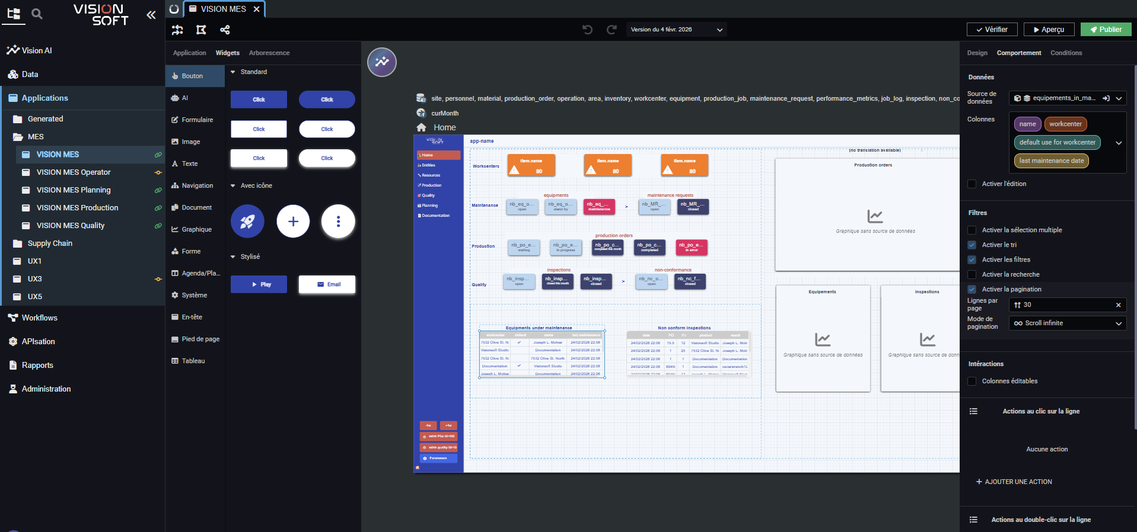
Task: Open the data source link arrow icon
Action: (x=1106, y=98)
